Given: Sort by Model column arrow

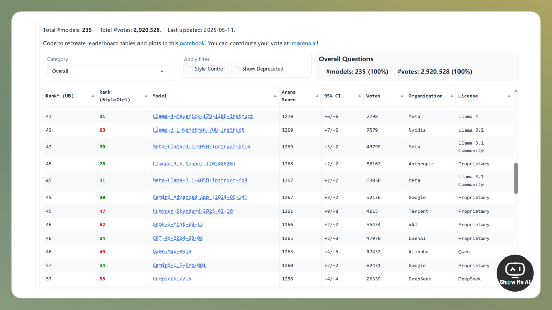Looking at the screenshot, I should (x=275, y=96).
